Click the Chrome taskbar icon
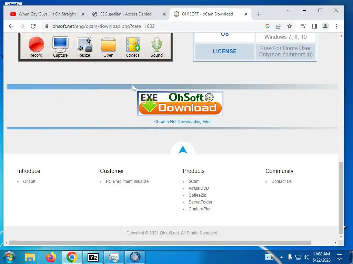This screenshot has width=353, height=264. [72, 257]
